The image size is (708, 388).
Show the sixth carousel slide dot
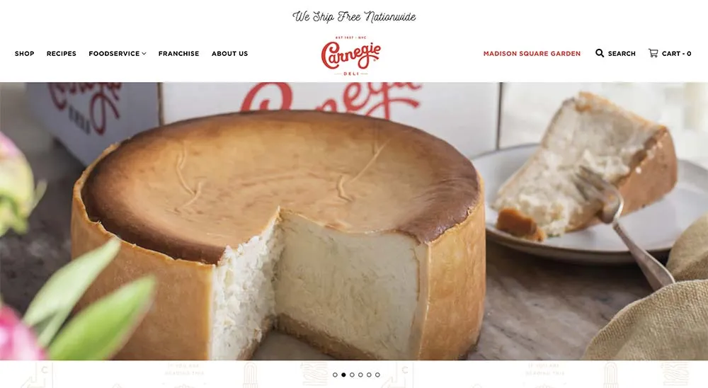point(377,375)
